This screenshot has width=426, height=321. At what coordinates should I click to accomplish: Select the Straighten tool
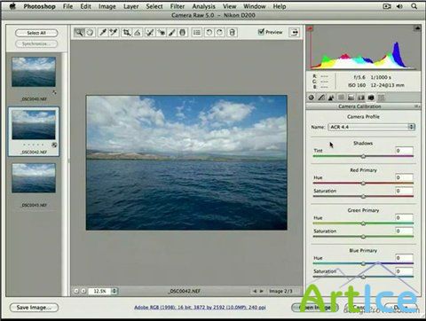pos(138,32)
